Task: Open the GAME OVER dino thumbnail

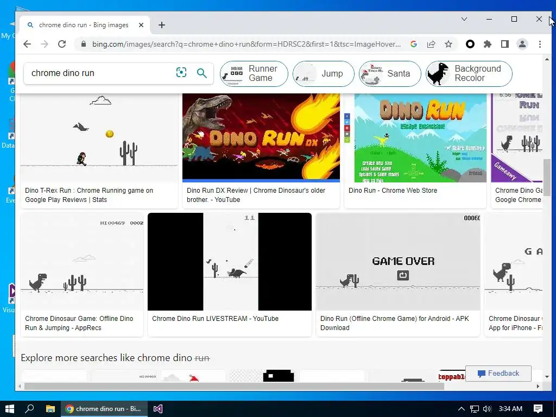Action: 398,262
